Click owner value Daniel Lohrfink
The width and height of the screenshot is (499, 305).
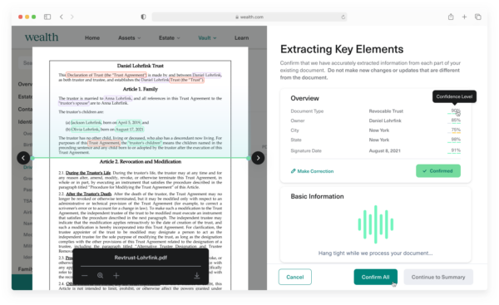pyautogui.click(x=385, y=121)
